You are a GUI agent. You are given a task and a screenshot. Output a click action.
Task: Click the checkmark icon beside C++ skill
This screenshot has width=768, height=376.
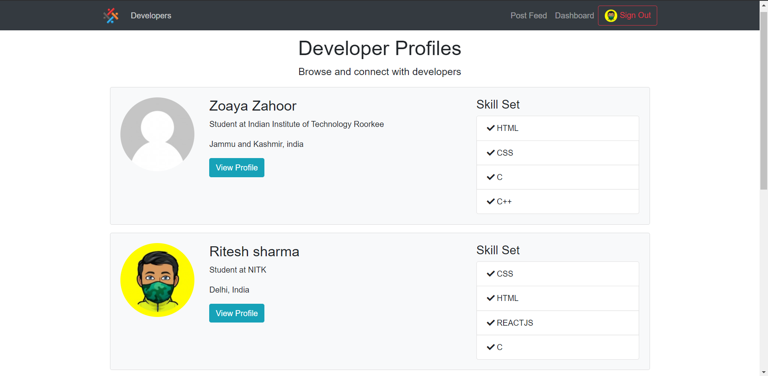pyautogui.click(x=490, y=201)
